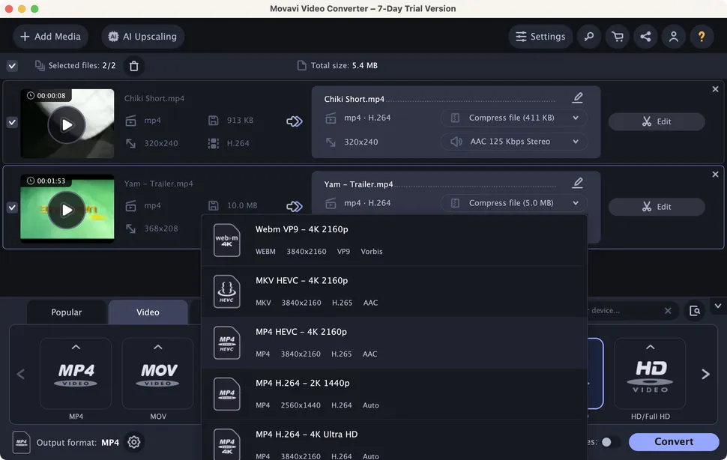727x460 pixels.
Task: Switch to the Popular tab
Action: [x=66, y=312]
